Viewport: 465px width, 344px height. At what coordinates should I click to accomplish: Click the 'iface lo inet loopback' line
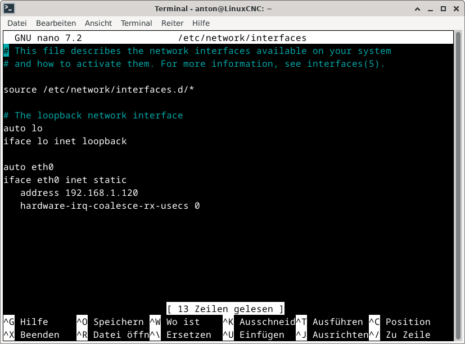click(x=65, y=141)
